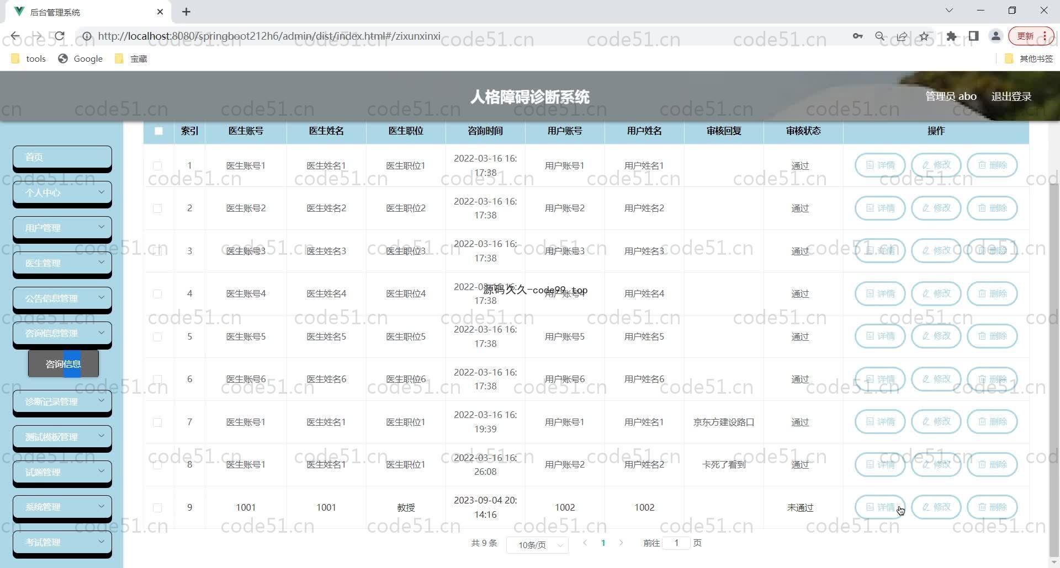The image size is (1060, 568).
Task: Check the checkbox for row 3
Action: click(157, 251)
